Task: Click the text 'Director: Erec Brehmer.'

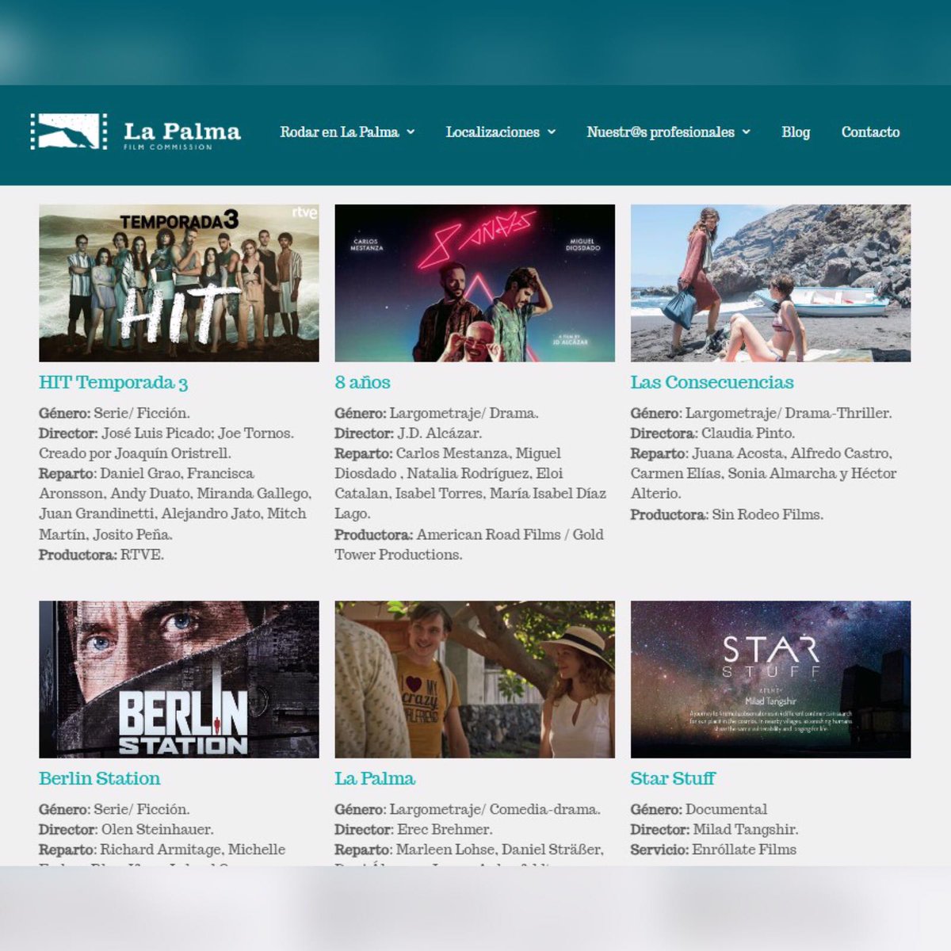Action: 414,830
